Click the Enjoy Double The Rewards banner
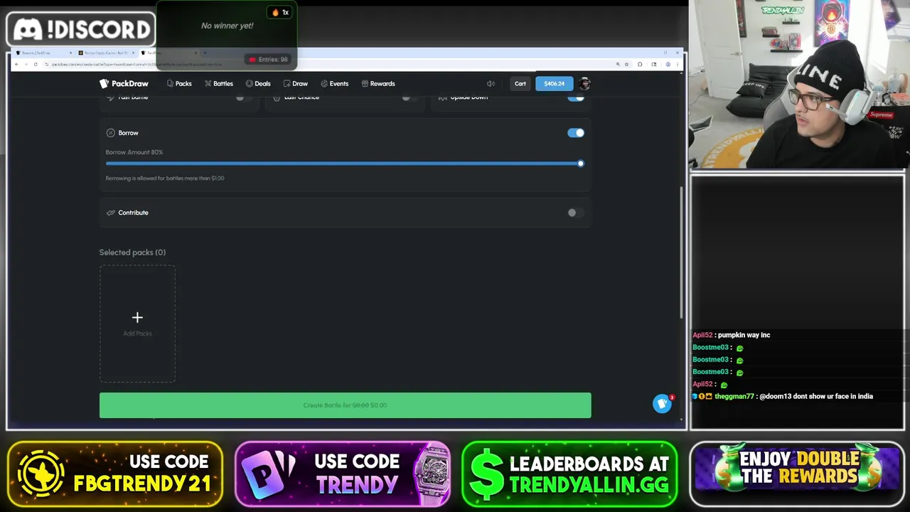 tap(796, 474)
